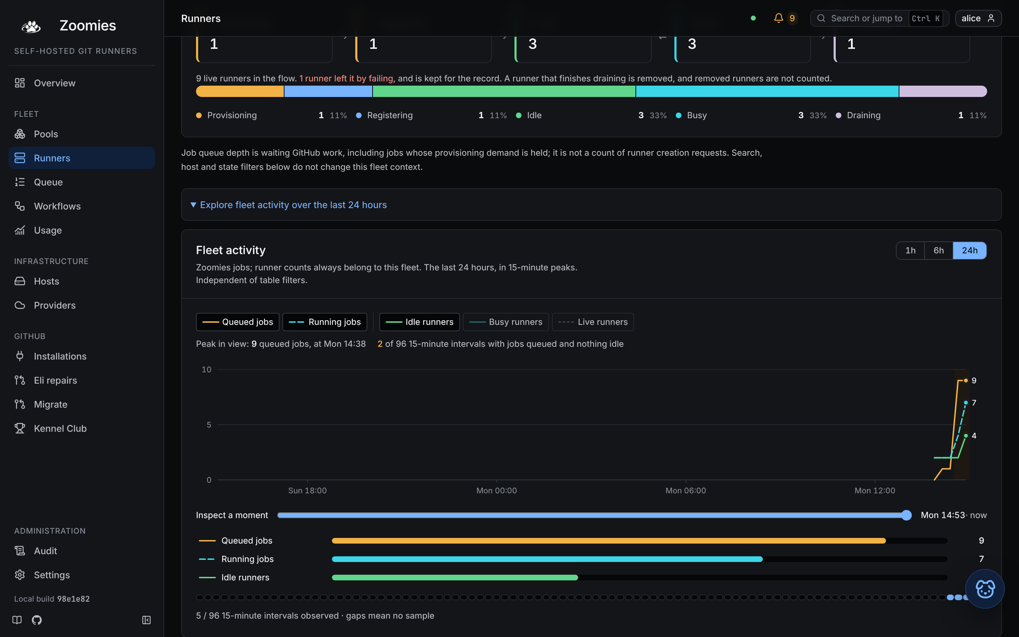Switch chart range to 6h
The height and width of the screenshot is (637, 1019).
(x=939, y=250)
